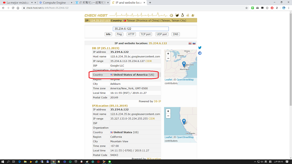Open the browser home page
Image resolution: width=292 pixels, height=164 pixels.
point(18,8)
